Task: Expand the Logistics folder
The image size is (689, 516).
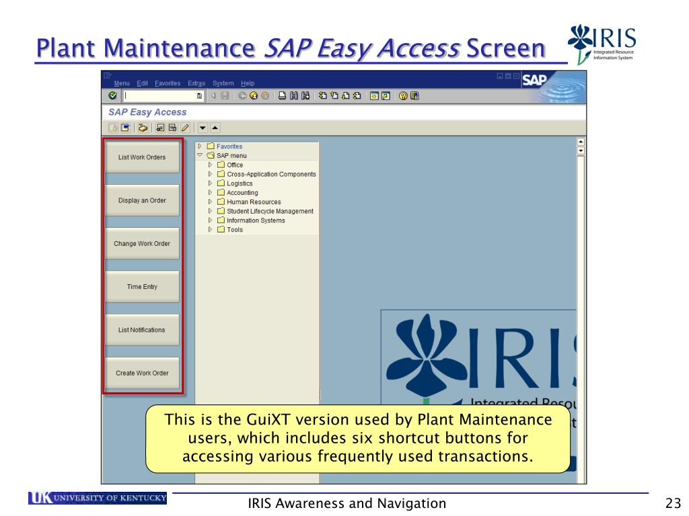Action: tap(210, 183)
